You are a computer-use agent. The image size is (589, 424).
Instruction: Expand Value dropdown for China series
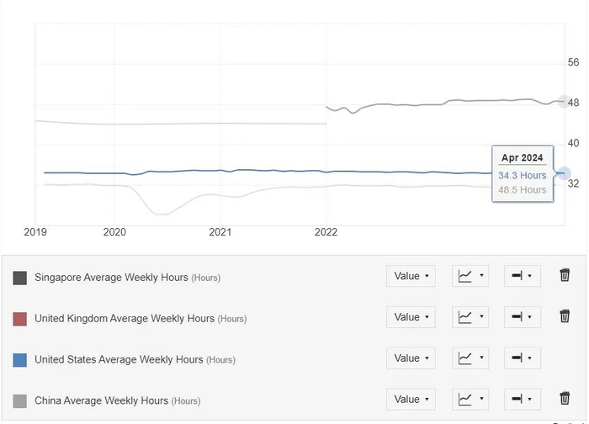coord(411,399)
